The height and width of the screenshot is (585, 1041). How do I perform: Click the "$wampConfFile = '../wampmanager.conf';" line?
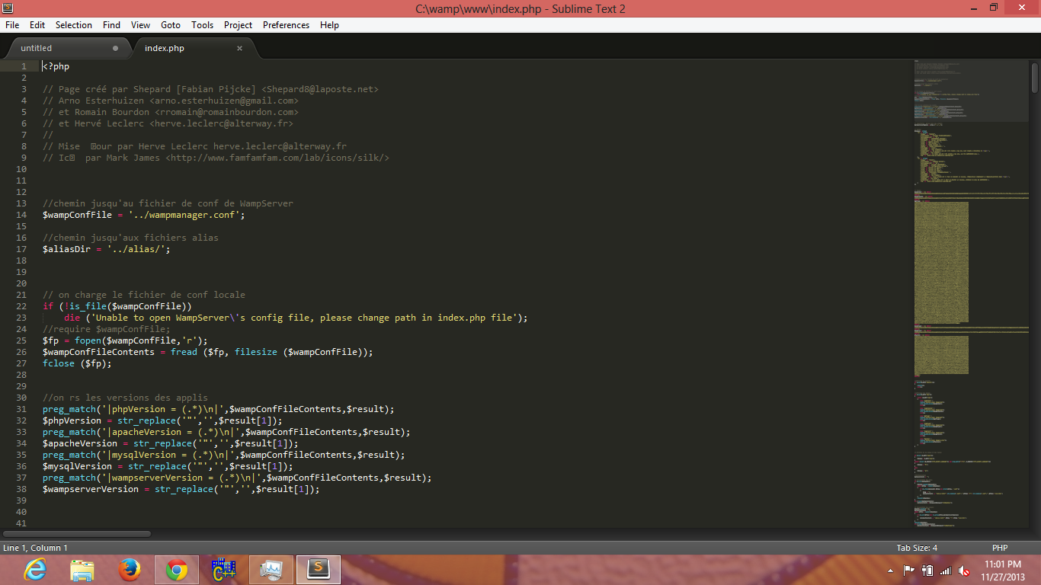tap(144, 215)
